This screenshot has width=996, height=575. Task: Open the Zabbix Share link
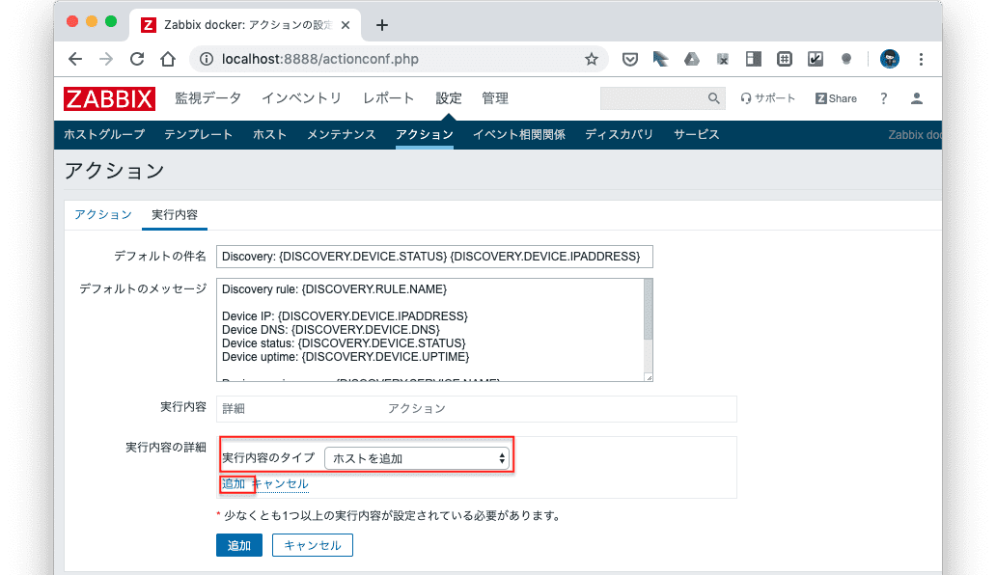click(x=836, y=98)
